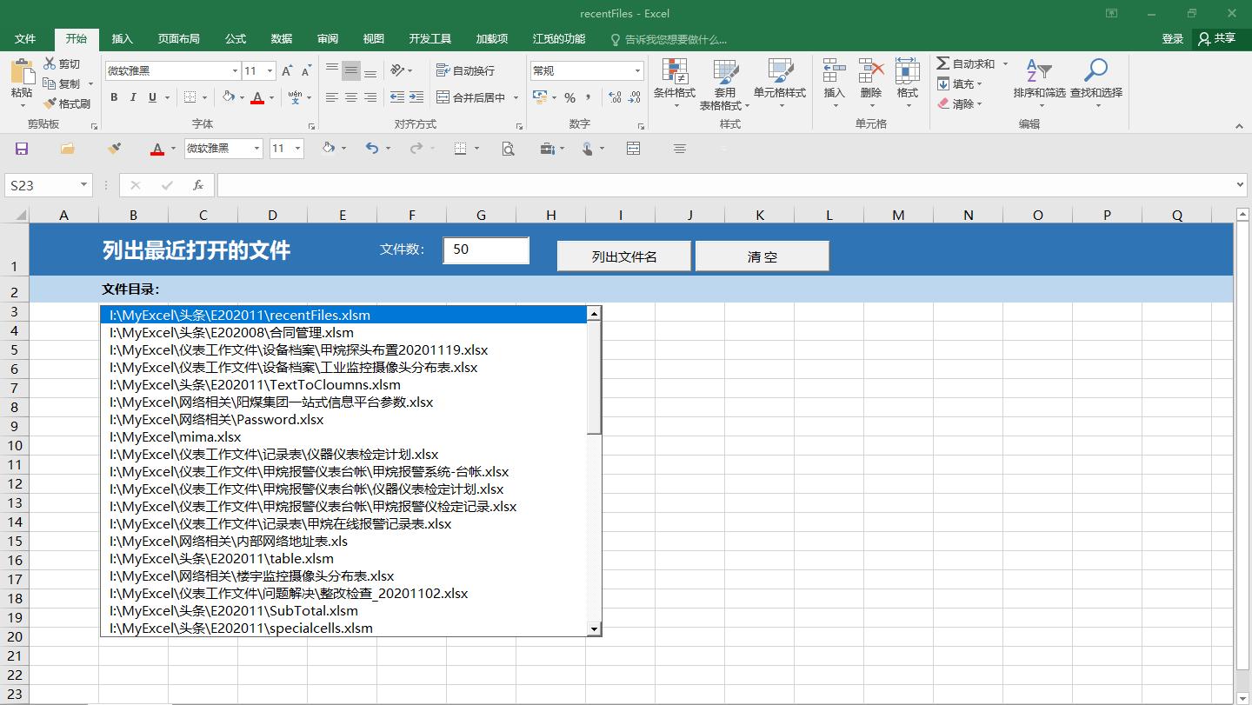Image resolution: width=1252 pixels, height=705 pixels.
Task: Click the Undo icon in quick access toolbar
Action: [371, 148]
